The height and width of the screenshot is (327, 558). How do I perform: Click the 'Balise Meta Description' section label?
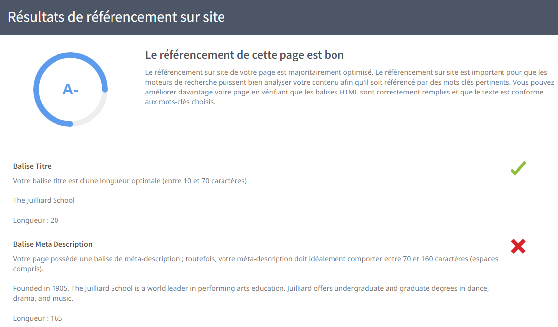[x=53, y=244]
